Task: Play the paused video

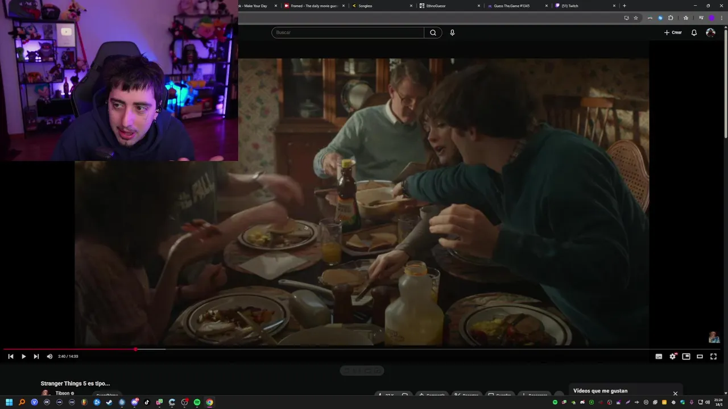Action: coord(23,356)
